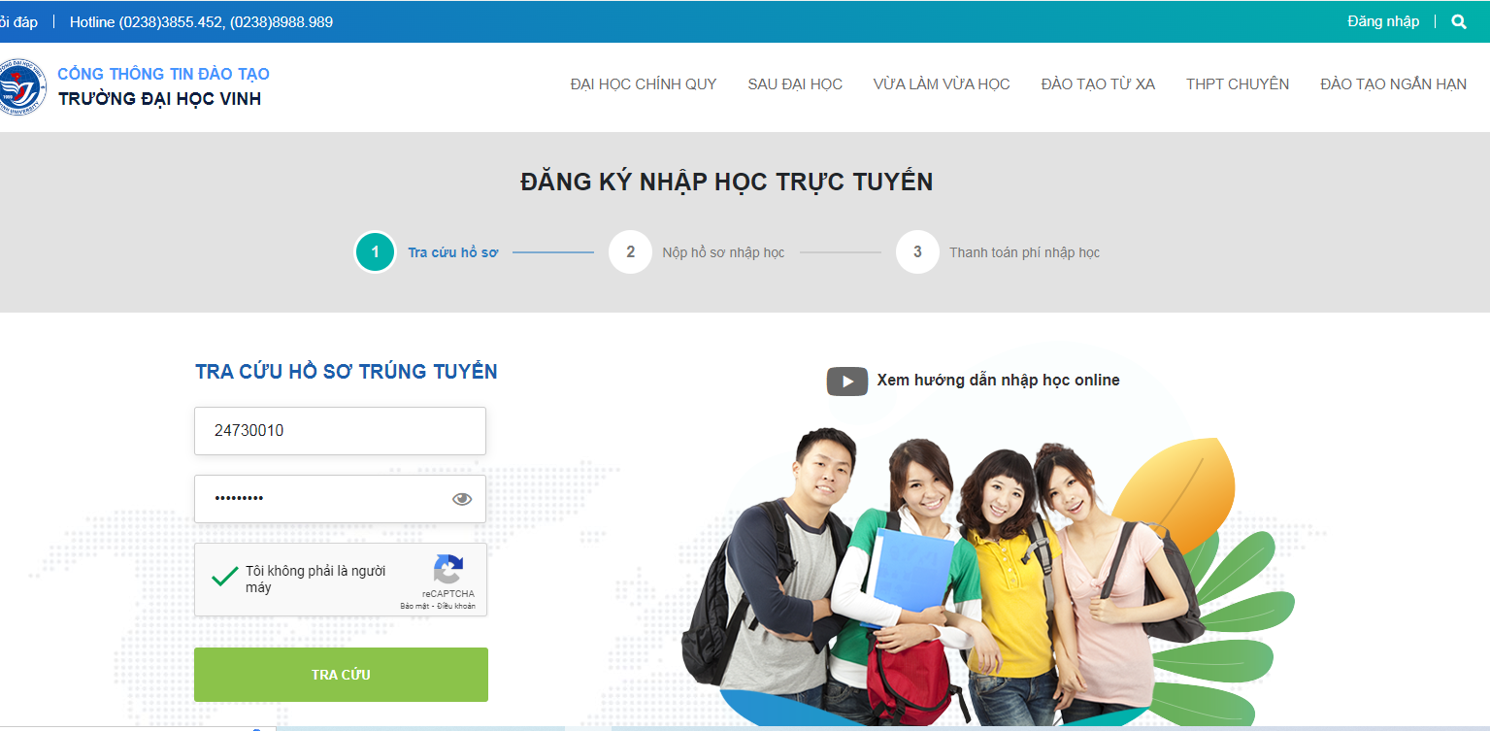Image resolution: width=1490 pixels, height=731 pixels.
Task: Open Xem hướng dẫn nhập học online link
Action: tap(998, 381)
